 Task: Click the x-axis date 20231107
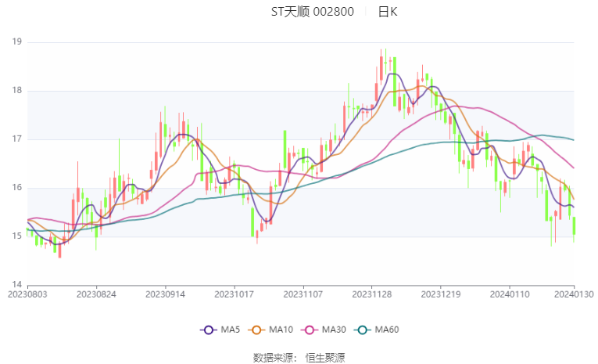tap(303, 294)
